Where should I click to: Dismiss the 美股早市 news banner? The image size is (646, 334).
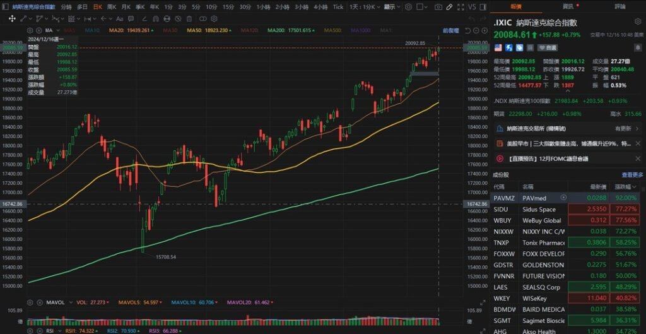[638, 143]
